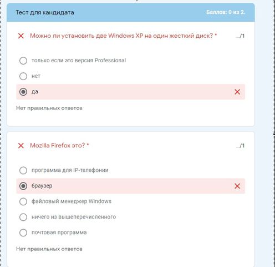This screenshot has height=267, width=275.
Task: Click the 'Баллов: 0 из 2' score label
Action: pos(226,12)
